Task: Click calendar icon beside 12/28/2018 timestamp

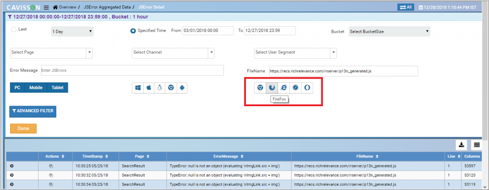Action: coord(420,7)
